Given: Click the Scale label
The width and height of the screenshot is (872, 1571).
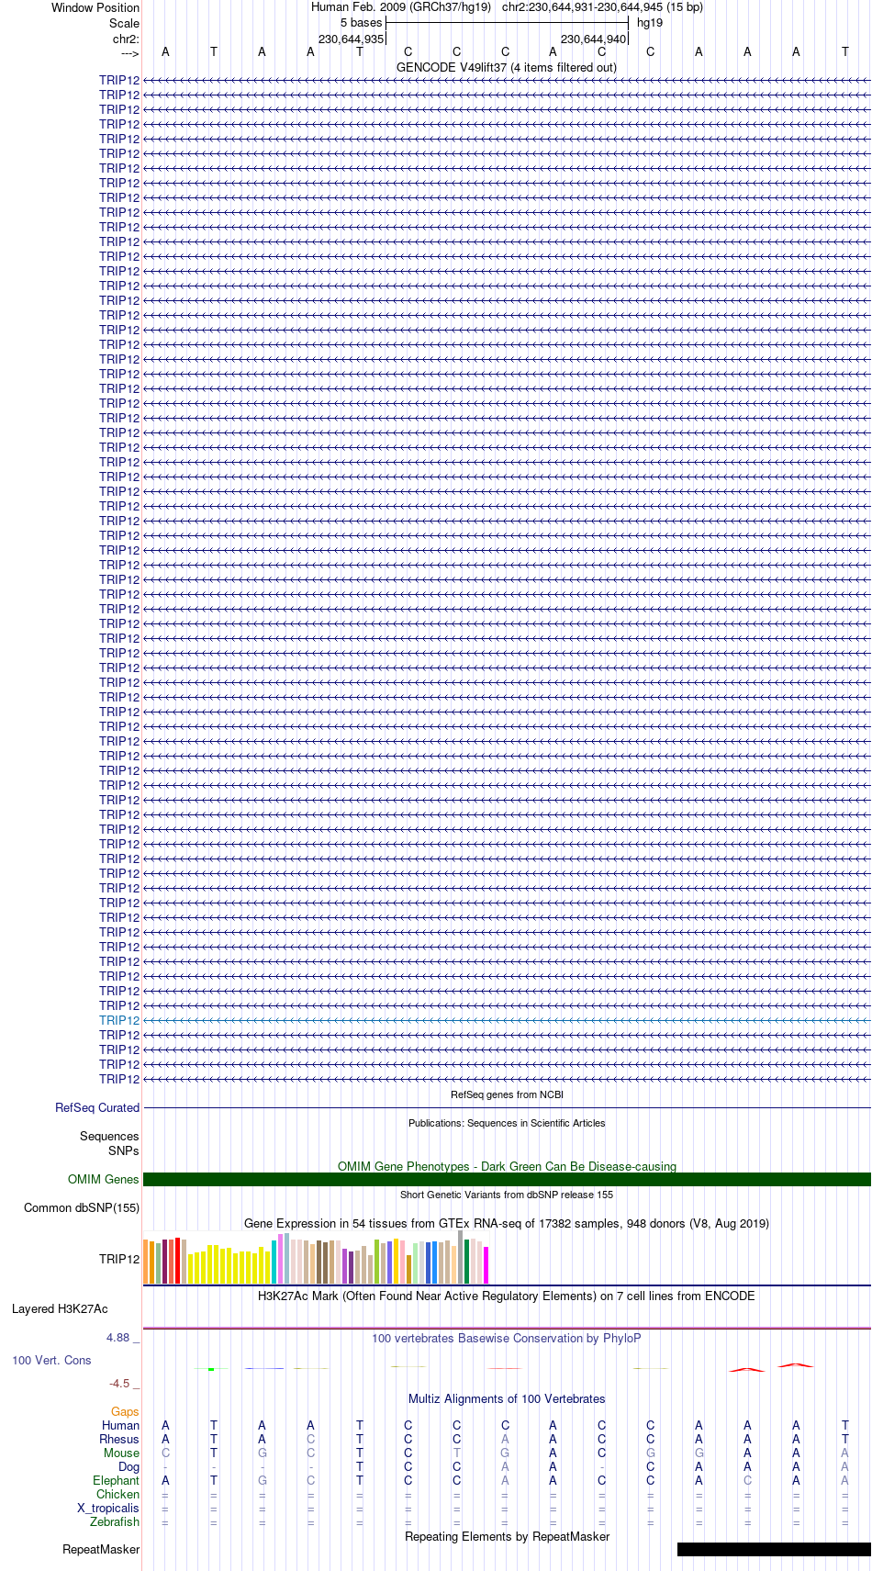Looking at the screenshot, I should click(x=124, y=23).
